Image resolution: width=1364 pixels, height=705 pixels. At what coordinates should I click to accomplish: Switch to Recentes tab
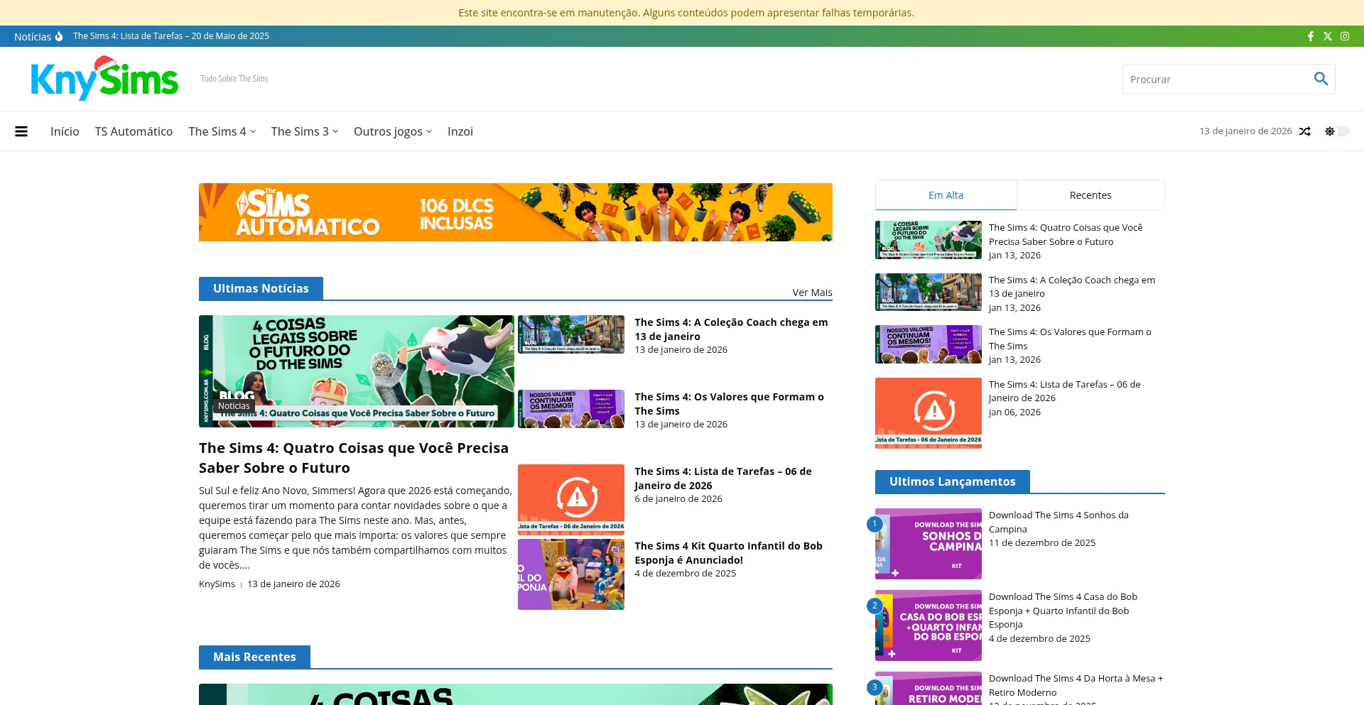[x=1090, y=195]
